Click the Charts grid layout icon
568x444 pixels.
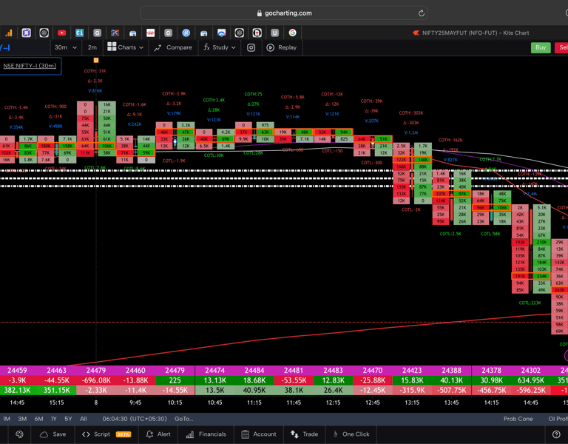[x=112, y=47]
